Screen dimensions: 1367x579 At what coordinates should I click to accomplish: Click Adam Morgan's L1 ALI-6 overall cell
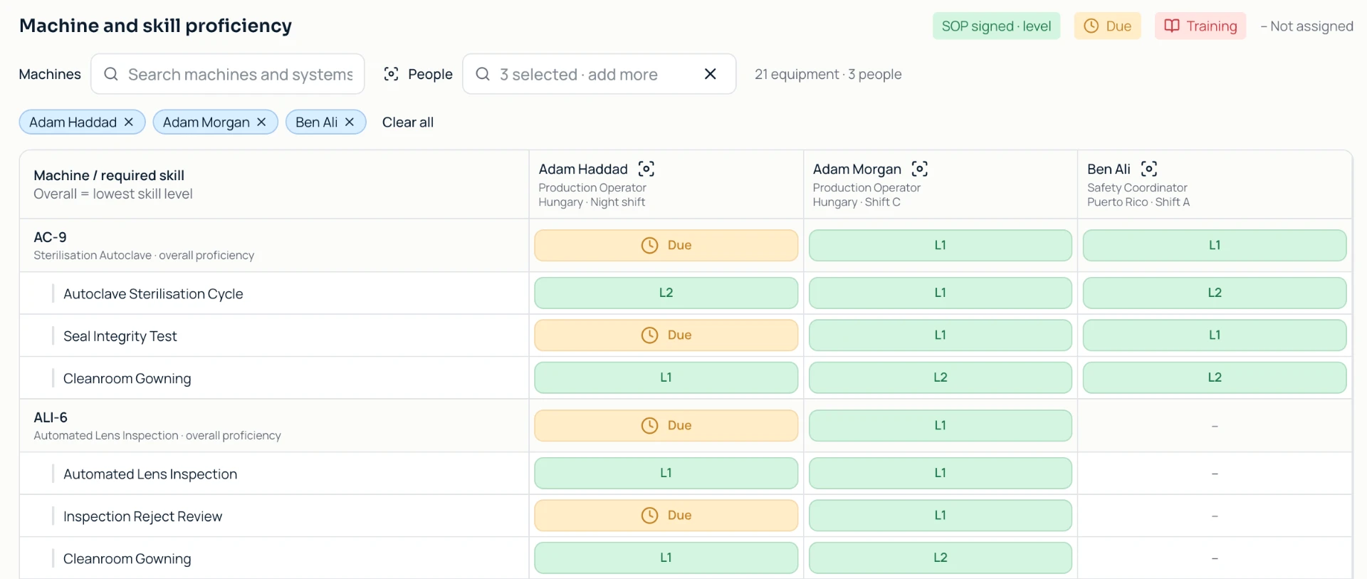[941, 426]
